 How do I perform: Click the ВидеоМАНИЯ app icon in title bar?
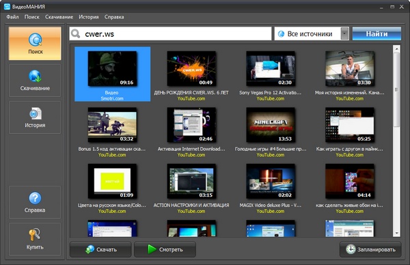pyautogui.click(x=7, y=7)
